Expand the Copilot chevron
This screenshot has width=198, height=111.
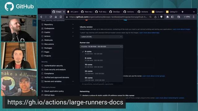tap(73, 32)
